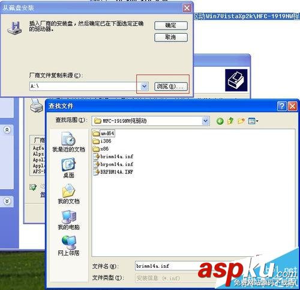Open 我最近的文档 in places bar
This screenshot has height=290, width=300.
pyautogui.click(x=68, y=142)
